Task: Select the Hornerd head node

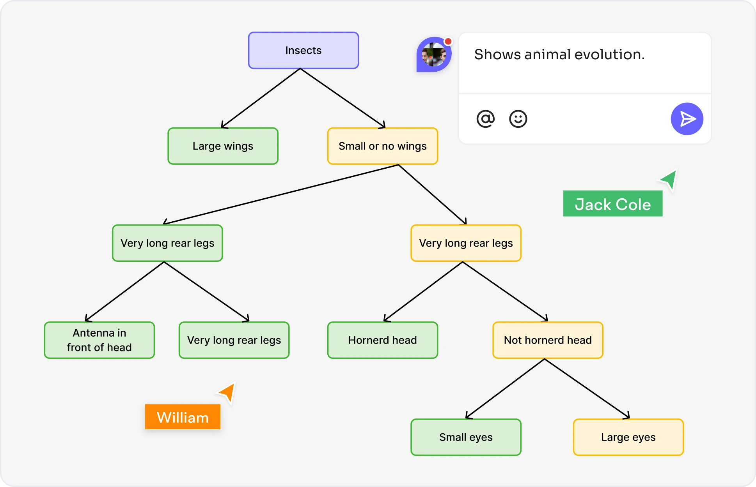Action: (x=382, y=340)
